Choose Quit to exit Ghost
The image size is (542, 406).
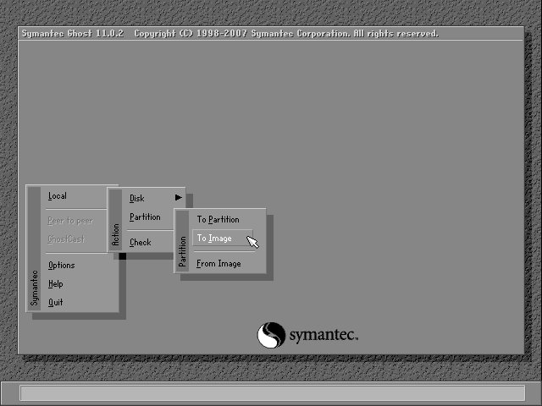[55, 303]
